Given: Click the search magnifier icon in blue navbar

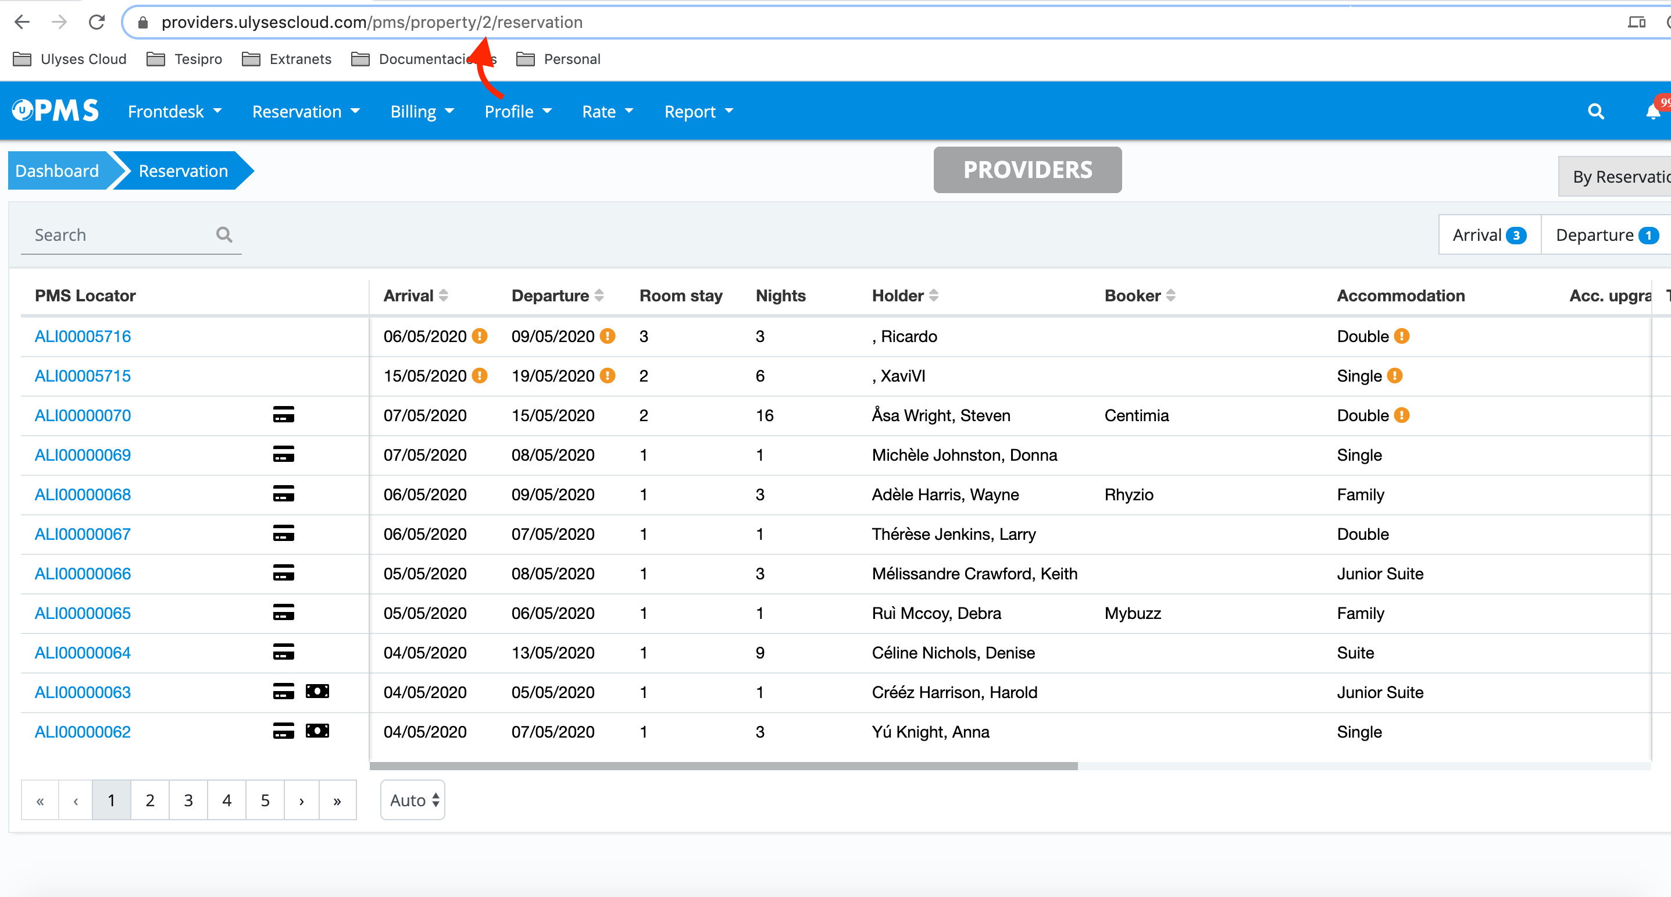Looking at the screenshot, I should 1596,112.
